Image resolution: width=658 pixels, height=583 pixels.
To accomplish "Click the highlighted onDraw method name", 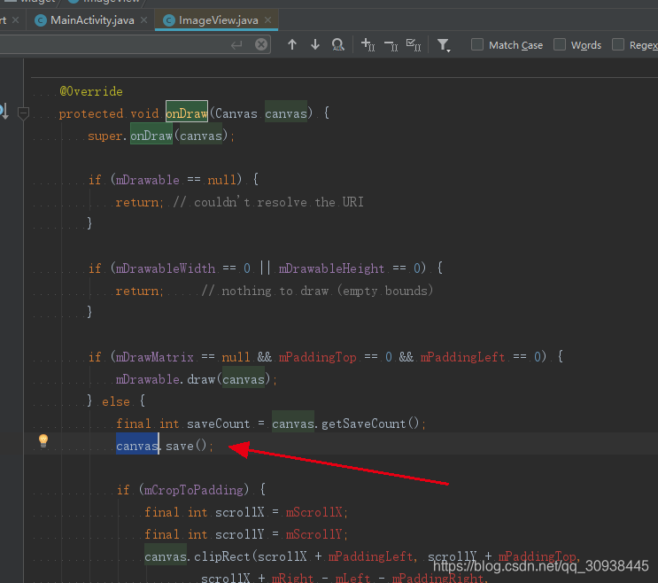I will [187, 113].
